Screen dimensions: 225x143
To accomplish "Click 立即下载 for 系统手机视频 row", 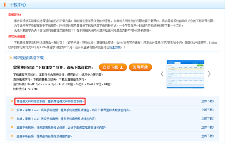I will click(208, 110).
